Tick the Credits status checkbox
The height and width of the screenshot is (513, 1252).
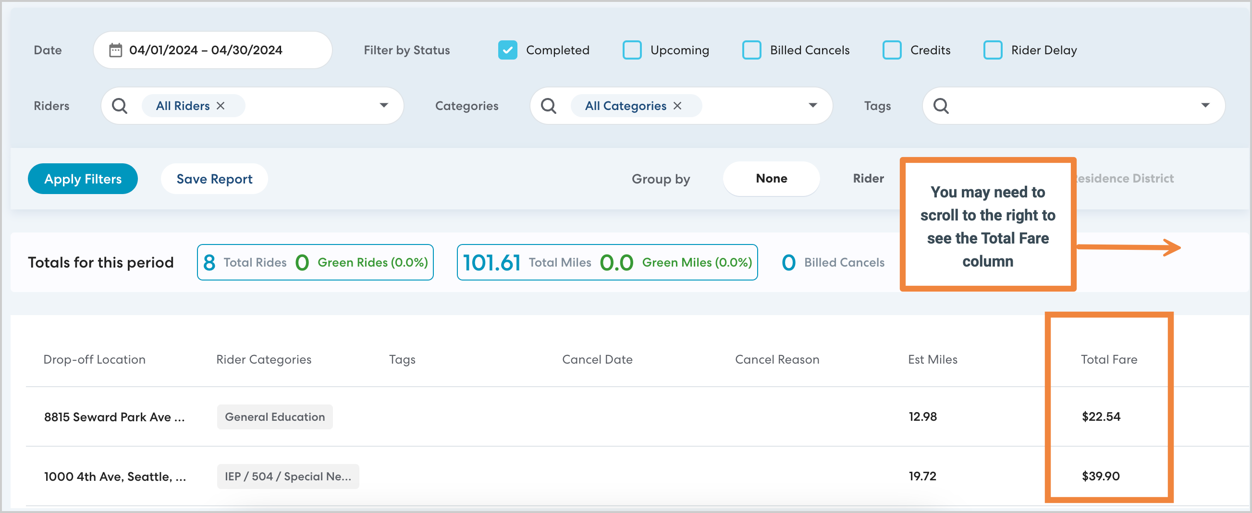[891, 50]
